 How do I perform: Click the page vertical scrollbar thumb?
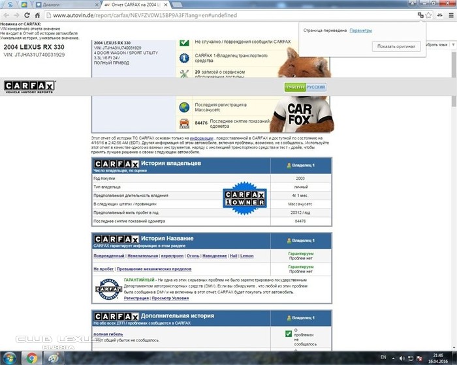pos(454,79)
